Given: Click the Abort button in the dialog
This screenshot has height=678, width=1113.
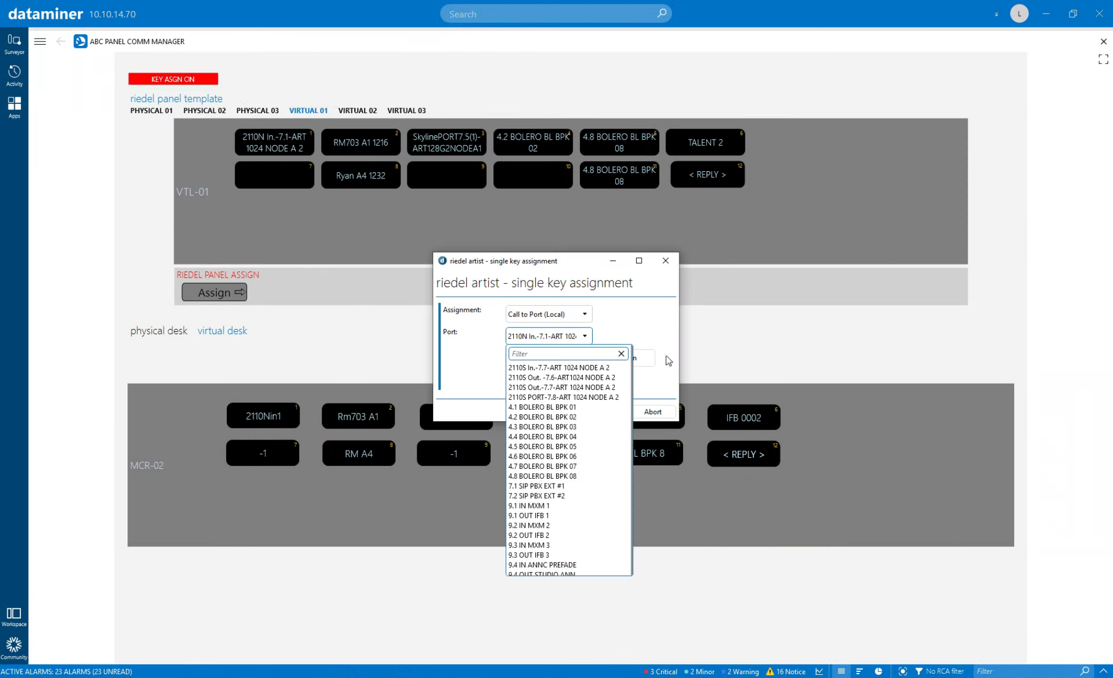Looking at the screenshot, I should tap(653, 412).
